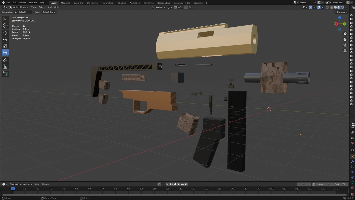Toggle snapping magnet icon

(x=176, y=7)
